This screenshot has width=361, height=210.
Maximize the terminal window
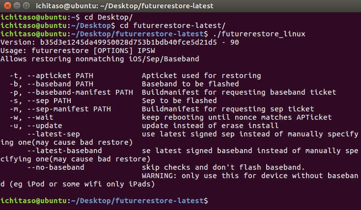[27, 6]
